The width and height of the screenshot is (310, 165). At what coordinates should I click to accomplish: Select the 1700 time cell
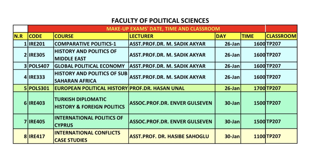tap(253, 88)
